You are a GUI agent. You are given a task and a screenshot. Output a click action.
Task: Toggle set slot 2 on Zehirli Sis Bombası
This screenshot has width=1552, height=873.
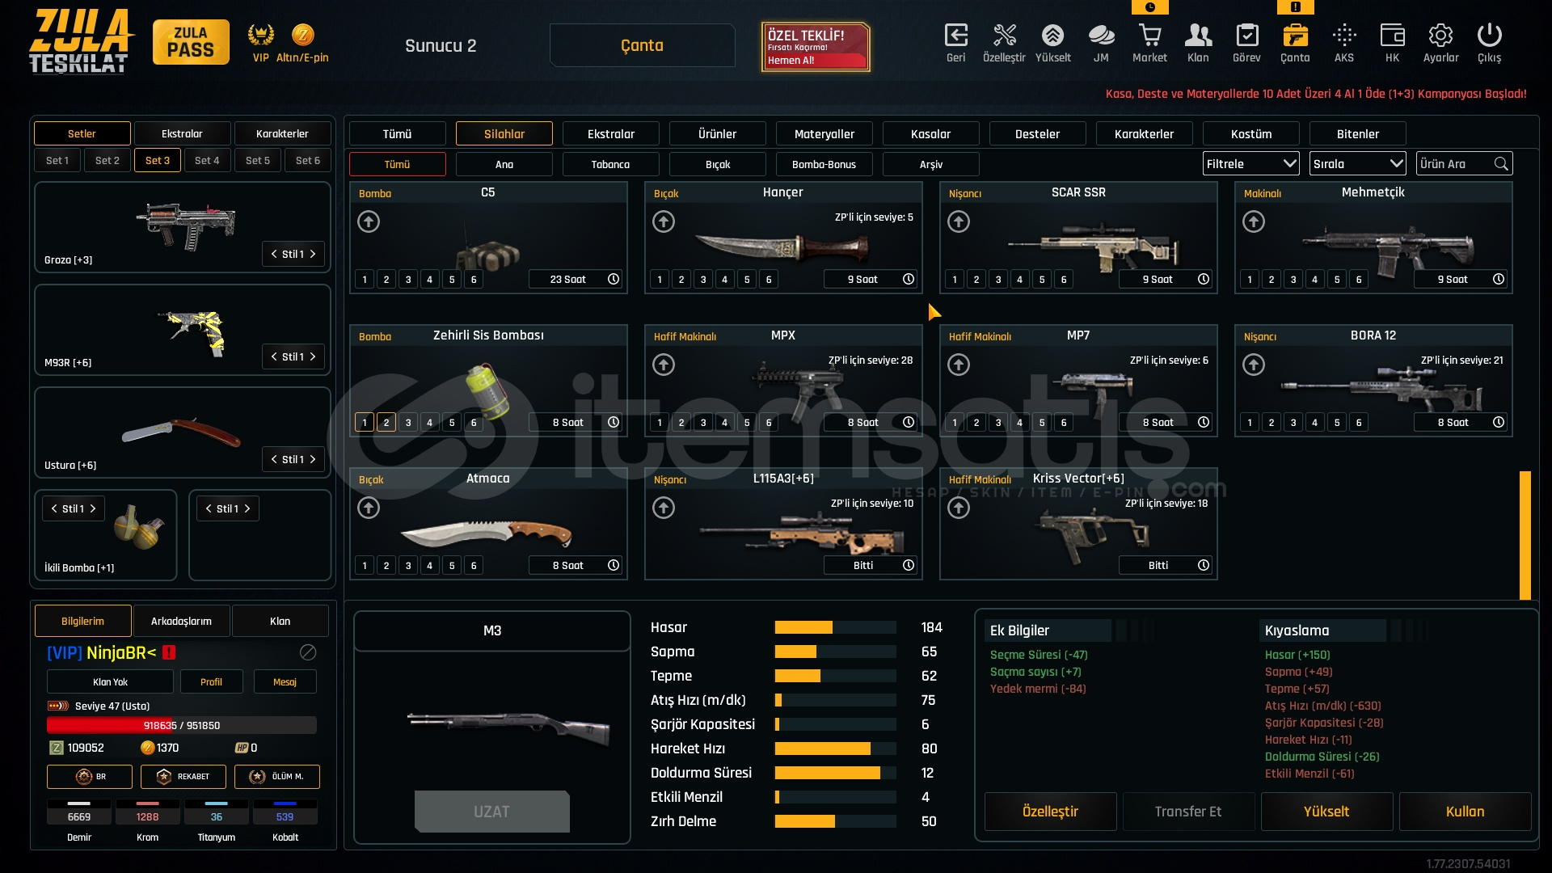click(386, 423)
